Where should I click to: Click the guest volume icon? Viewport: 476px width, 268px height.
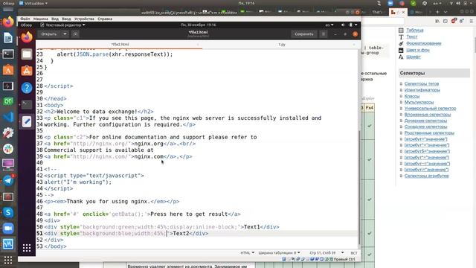pos(343,25)
